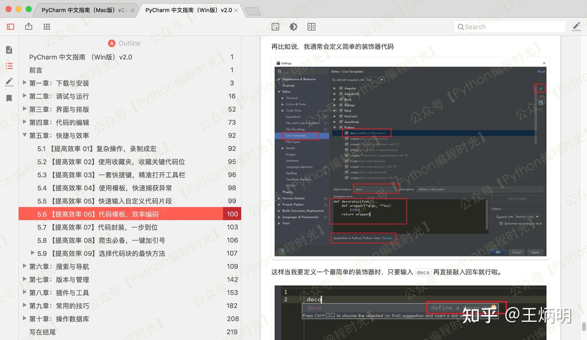This screenshot has width=587, height=340.
Task: Enable night reading mode
Action: click(293, 26)
